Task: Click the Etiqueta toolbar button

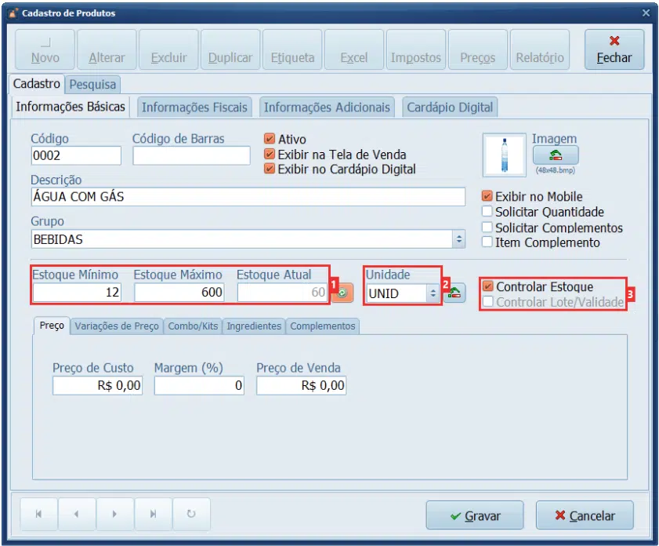Action: click(292, 49)
